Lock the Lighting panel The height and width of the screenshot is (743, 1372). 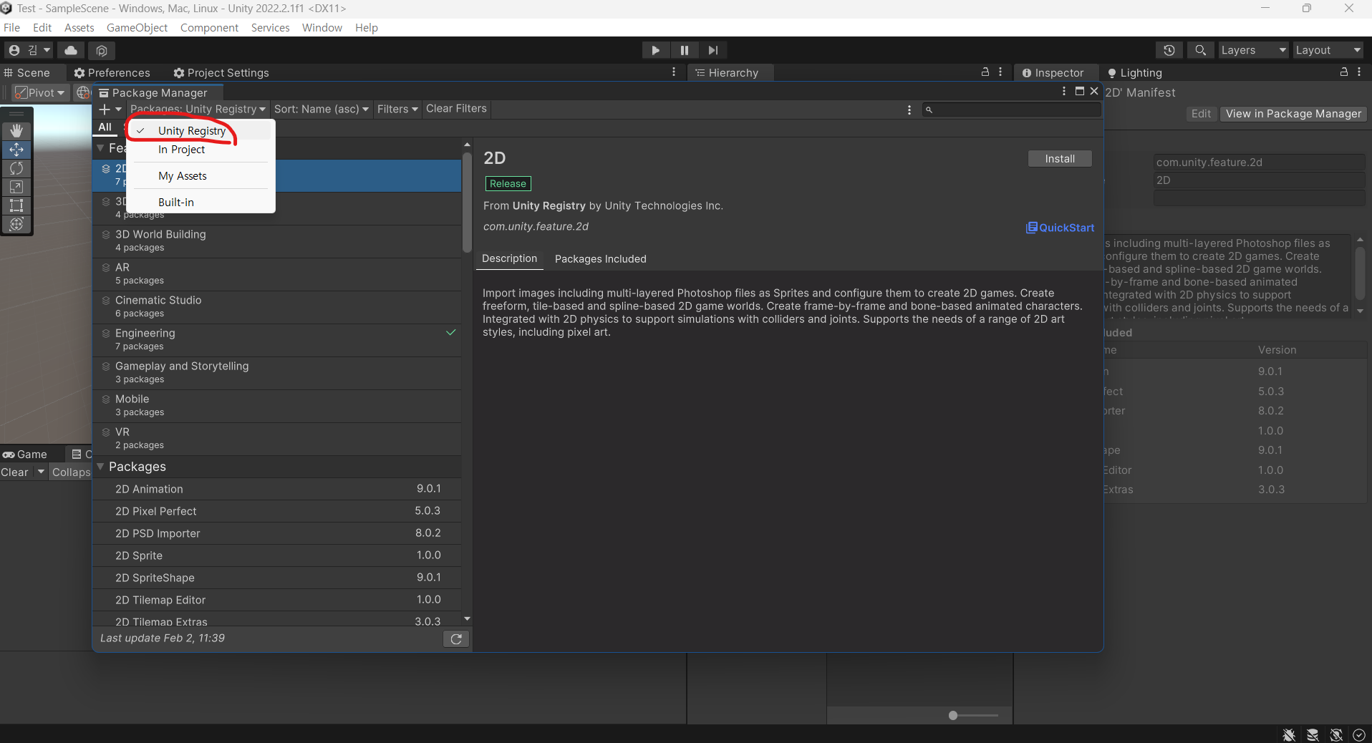pos(1344,72)
